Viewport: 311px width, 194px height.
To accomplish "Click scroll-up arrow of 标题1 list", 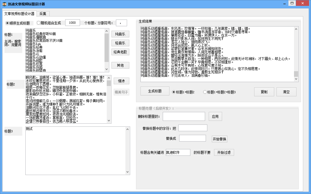I will point(106,31).
